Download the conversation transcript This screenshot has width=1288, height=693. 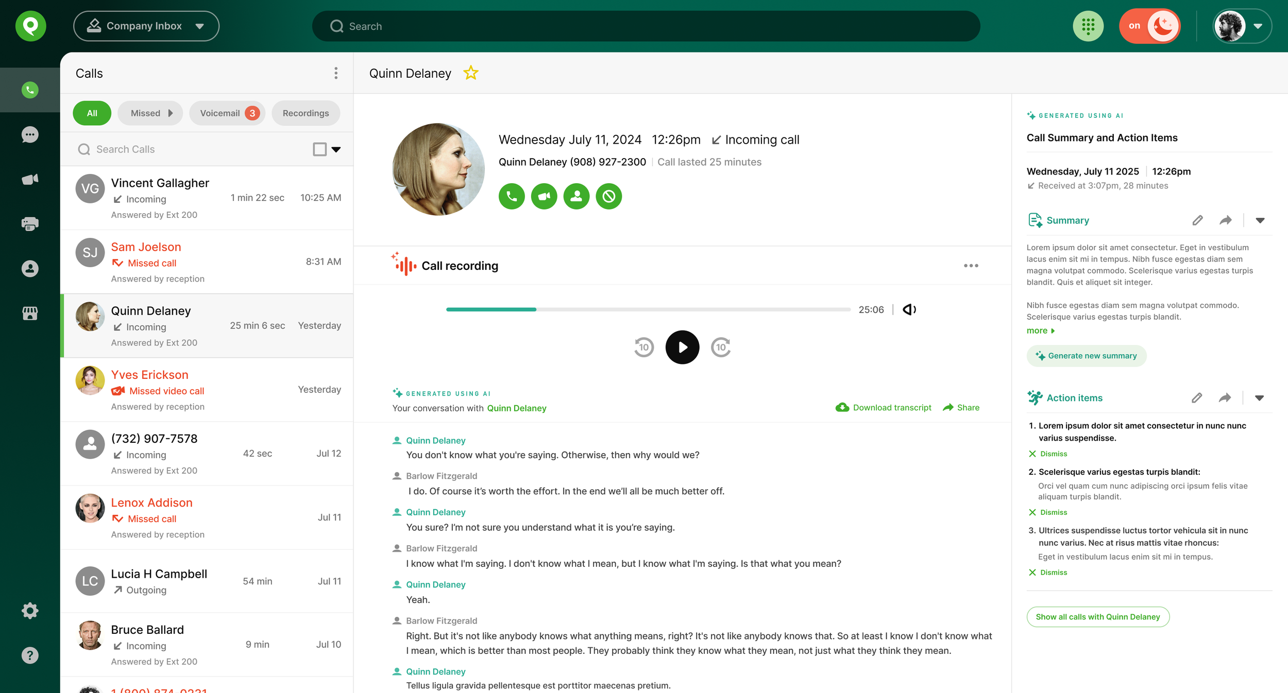[x=884, y=407]
